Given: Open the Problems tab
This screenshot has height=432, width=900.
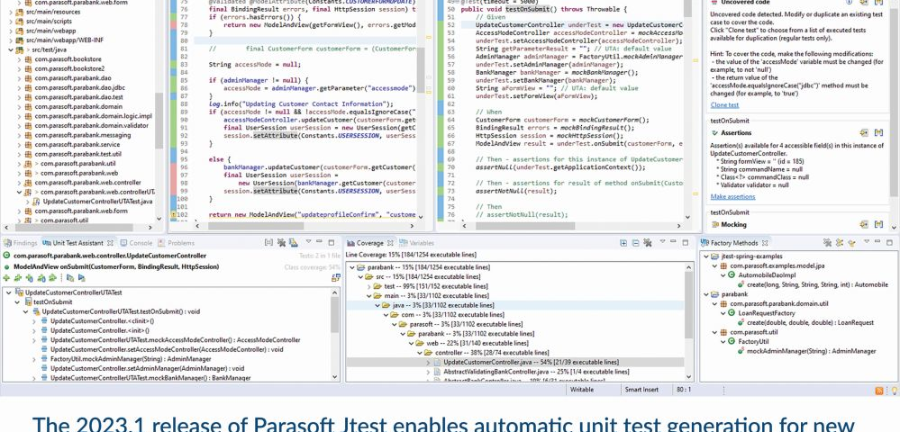Looking at the screenshot, I should click(x=177, y=243).
